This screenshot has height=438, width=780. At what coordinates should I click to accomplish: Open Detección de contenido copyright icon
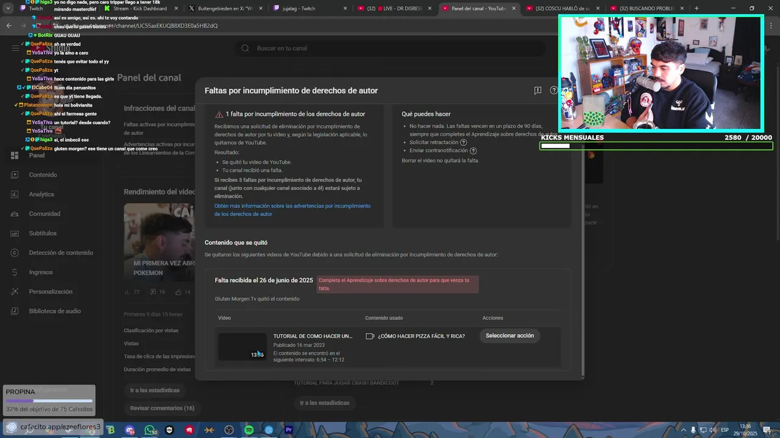point(15,252)
